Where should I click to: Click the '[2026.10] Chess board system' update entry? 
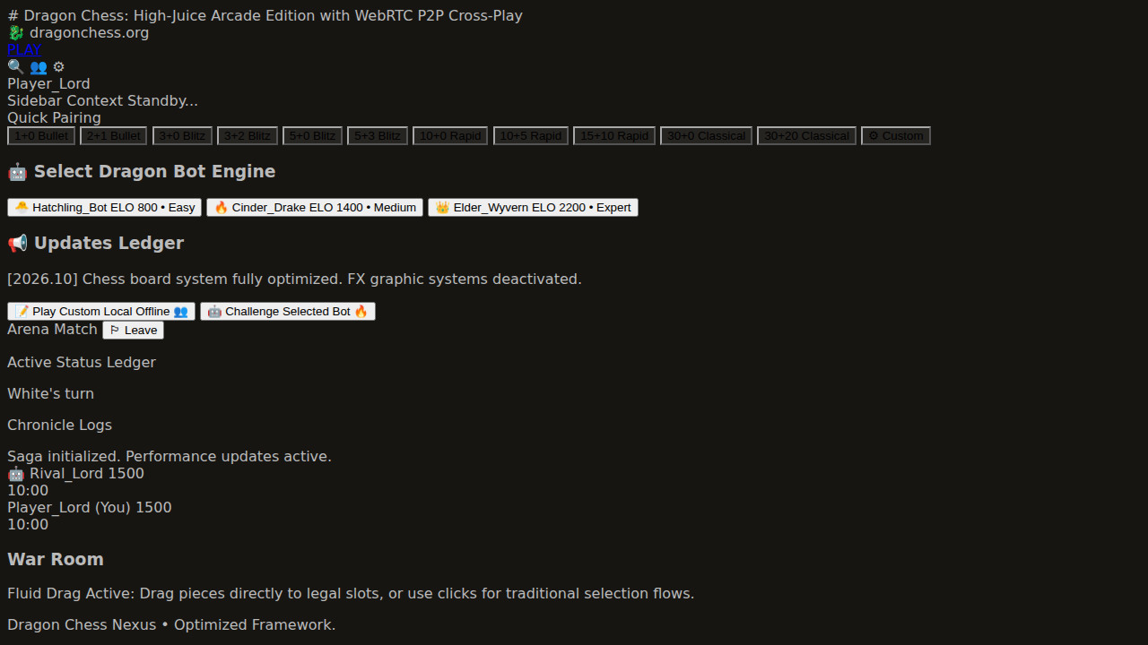(x=294, y=279)
